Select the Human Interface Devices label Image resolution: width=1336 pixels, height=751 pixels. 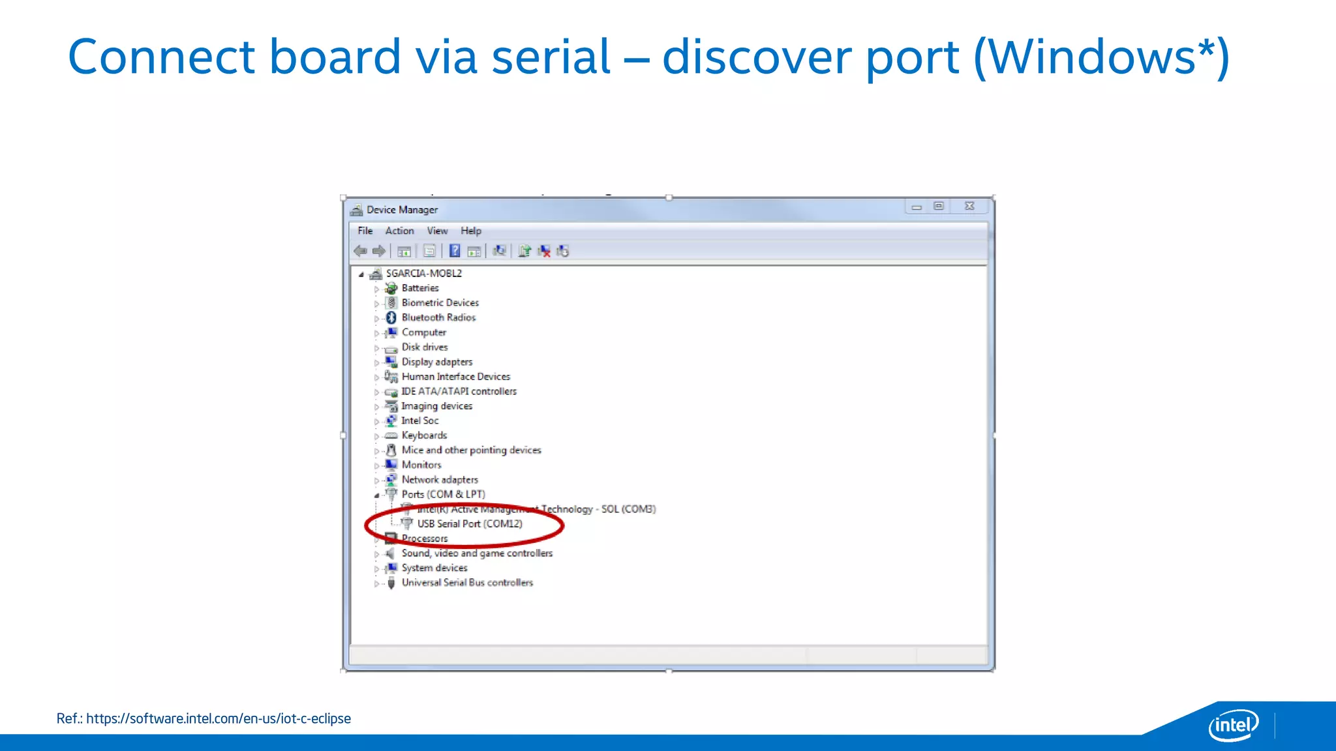pyautogui.click(x=456, y=377)
